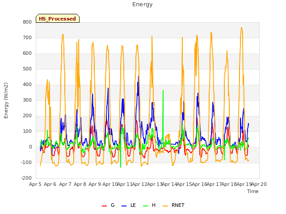Click the Apr 12 x-axis tick label
Viewport: 286px width, 214px height.
(x=139, y=184)
